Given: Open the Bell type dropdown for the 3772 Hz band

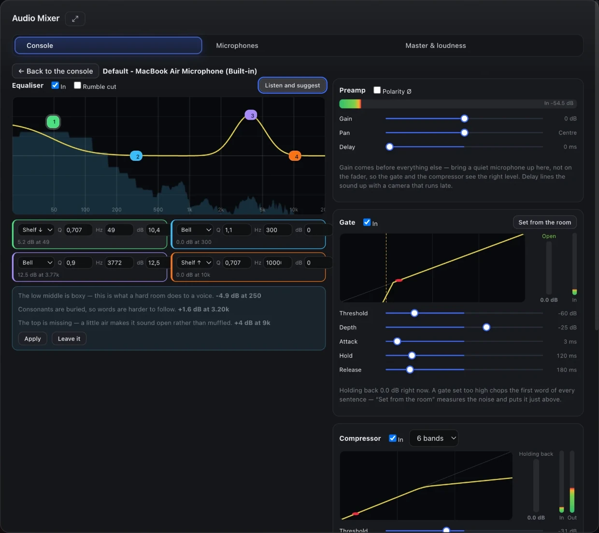Looking at the screenshot, I should click(x=37, y=263).
